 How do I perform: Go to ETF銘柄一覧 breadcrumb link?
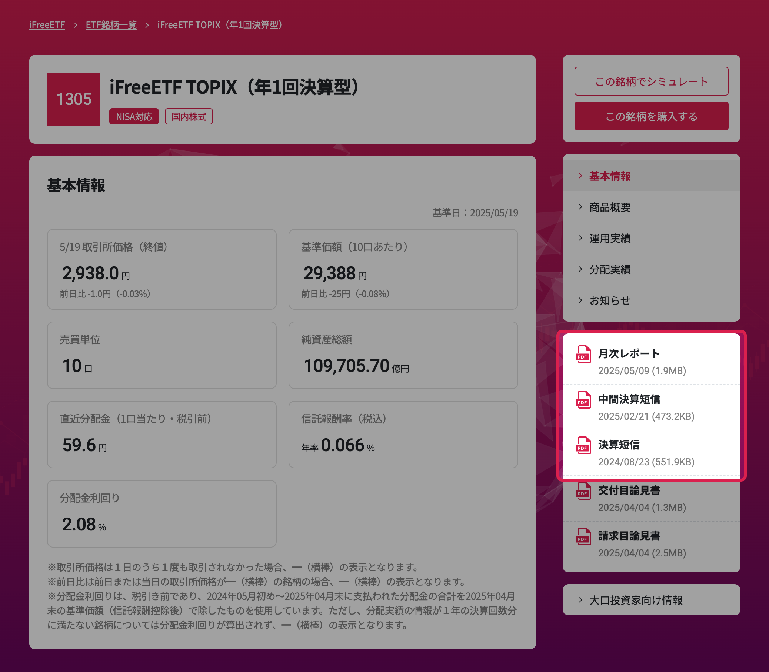click(111, 25)
